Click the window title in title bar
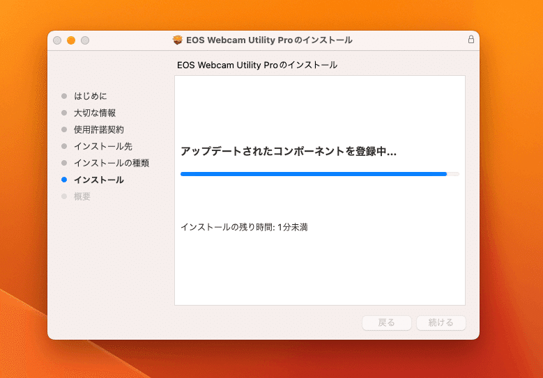Screen dimensions: 543x378 coord(269,40)
